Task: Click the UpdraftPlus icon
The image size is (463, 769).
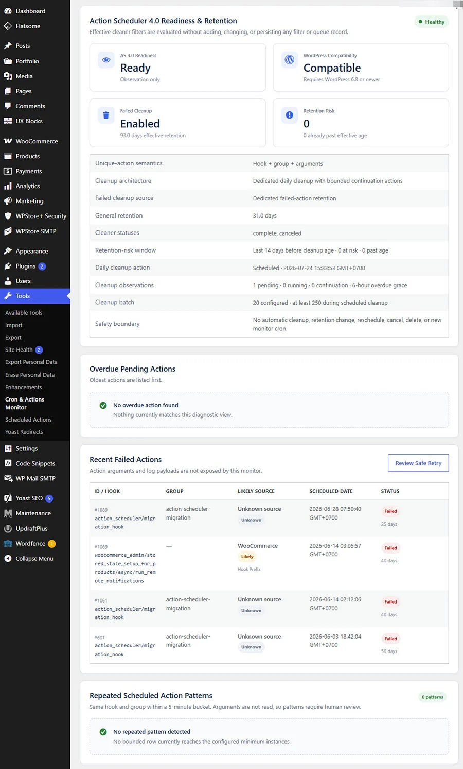Action: [8, 528]
